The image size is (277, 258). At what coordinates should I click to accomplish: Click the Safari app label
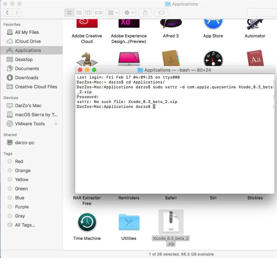pos(171,198)
